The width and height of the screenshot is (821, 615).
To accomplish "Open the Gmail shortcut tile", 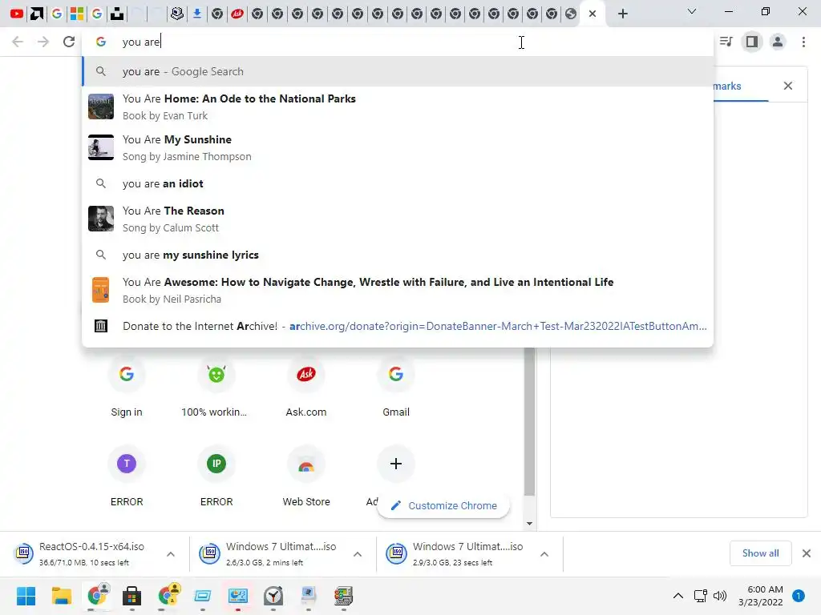I will (396, 387).
